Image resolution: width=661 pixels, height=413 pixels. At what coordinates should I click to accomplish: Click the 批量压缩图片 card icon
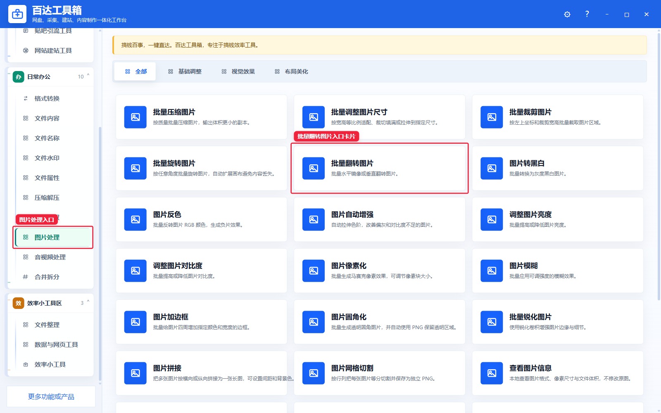click(135, 117)
